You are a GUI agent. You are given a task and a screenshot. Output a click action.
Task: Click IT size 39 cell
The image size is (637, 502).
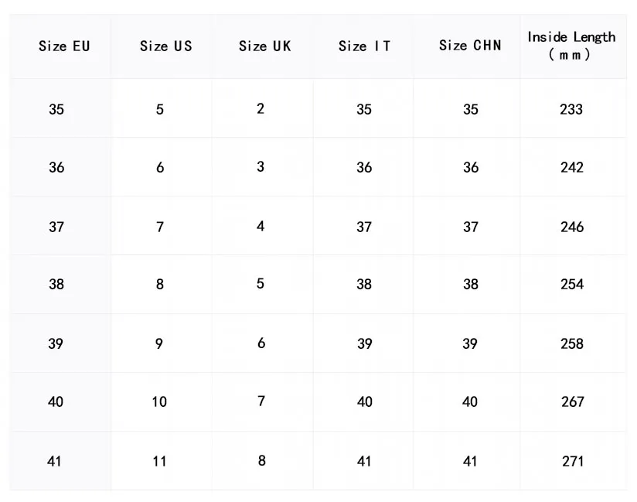364,343
